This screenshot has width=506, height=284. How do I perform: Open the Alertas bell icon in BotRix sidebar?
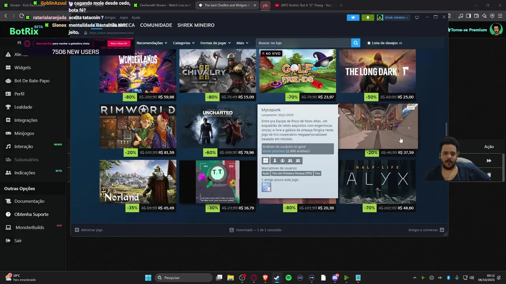(8, 54)
